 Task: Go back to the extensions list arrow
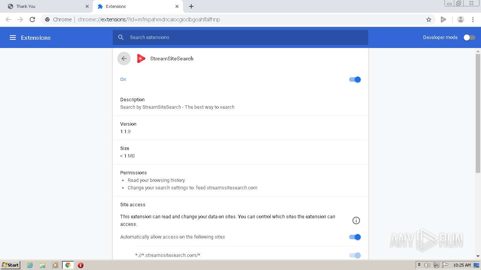point(124,58)
